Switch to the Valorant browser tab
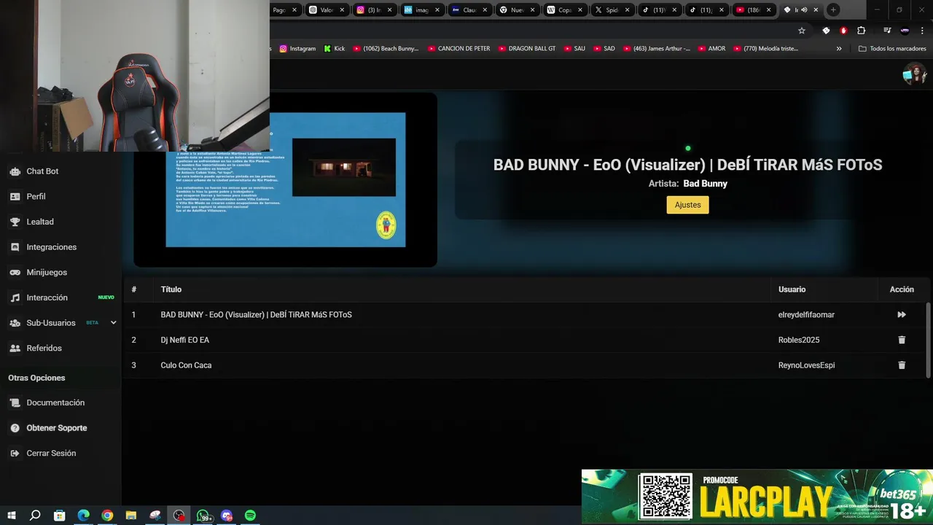Image resolution: width=933 pixels, height=525 pixels. tap(326, 10)
